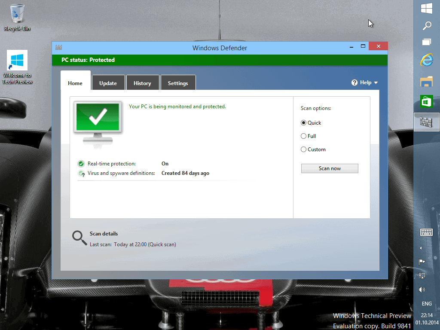This screenshot has width=440, height=330.
Task: Click the Windows Defender icon on the taskbar
Action: 426,122
